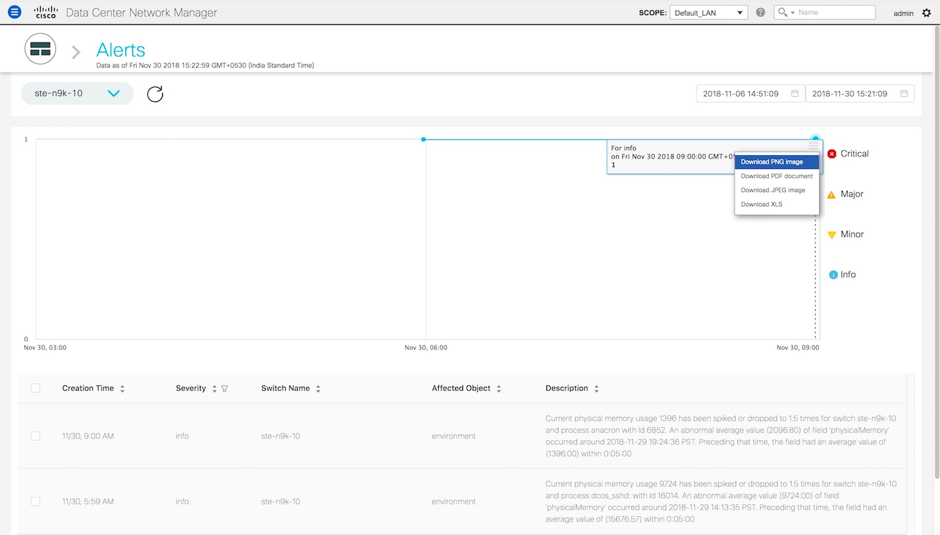This screenshot has width=940, height=535.
Task: Toggle Critical series in legend
Action: (854, 154)
